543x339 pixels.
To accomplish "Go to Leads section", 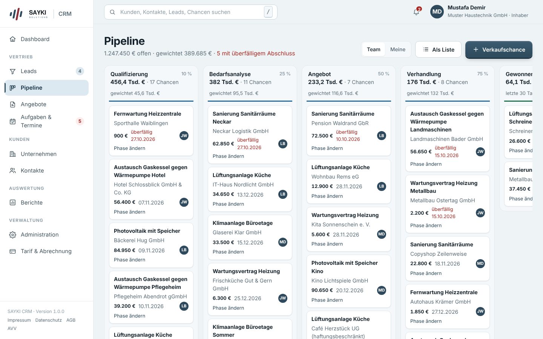I will pyautogui.click(x=47, y=71).
